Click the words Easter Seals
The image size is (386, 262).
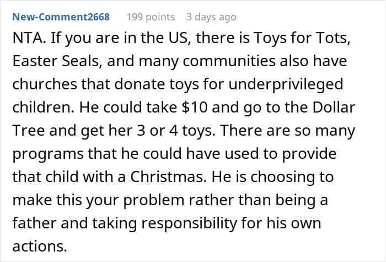pyautogui.click(x=48, y=63)
